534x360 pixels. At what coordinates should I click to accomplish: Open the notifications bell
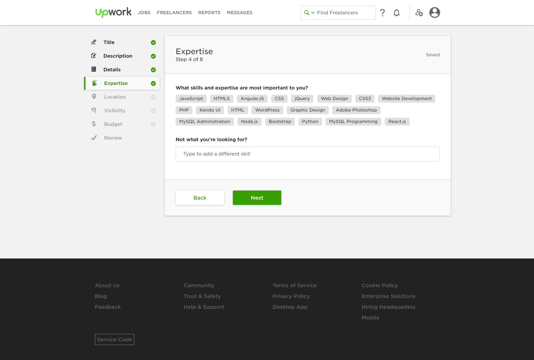click(x=397, y=13)
